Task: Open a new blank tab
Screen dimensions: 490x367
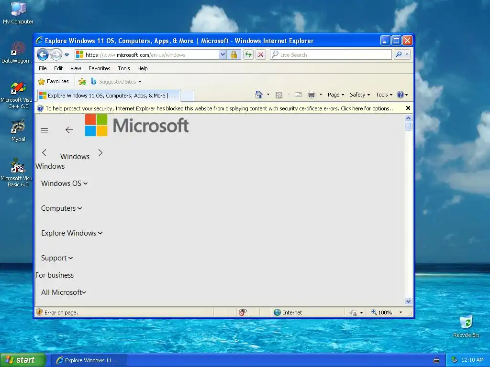Action: 187,96
